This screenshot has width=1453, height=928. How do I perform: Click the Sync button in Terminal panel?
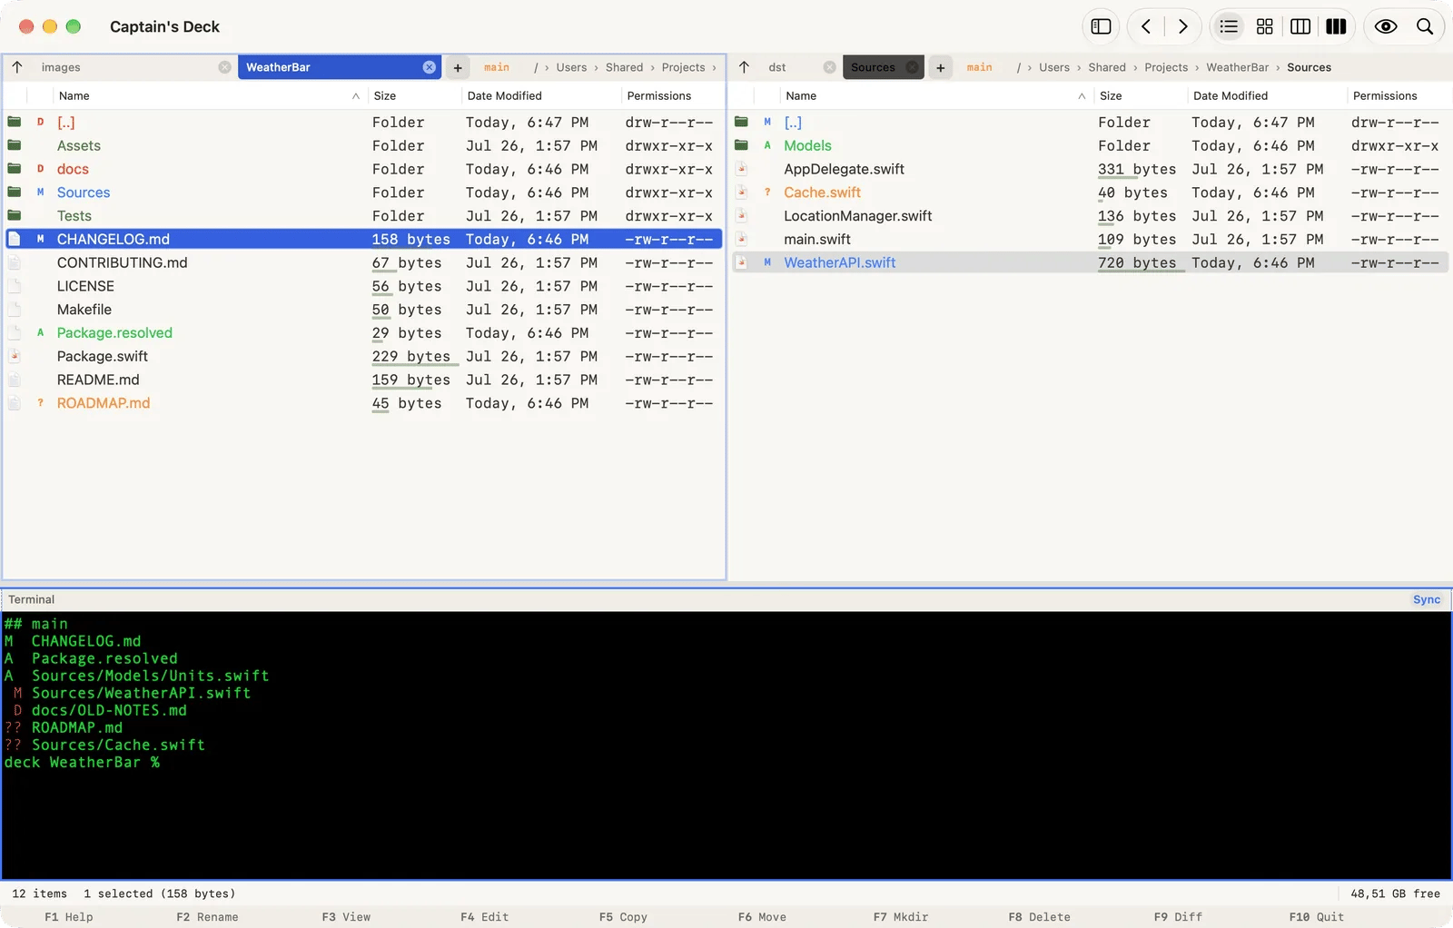point(1427,599)
